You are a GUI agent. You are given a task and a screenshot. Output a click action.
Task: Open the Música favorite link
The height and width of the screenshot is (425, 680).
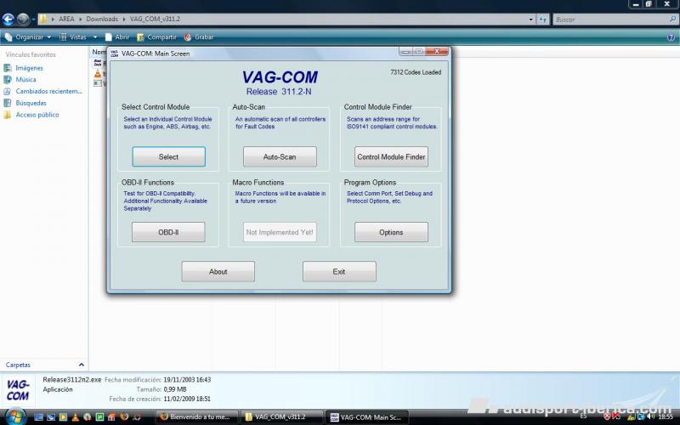tap(26, 80)
